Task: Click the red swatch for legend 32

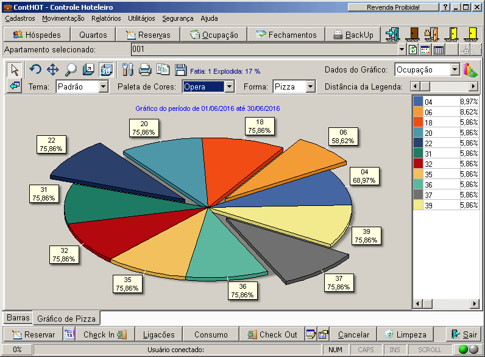Action: (x=418, y=163)
